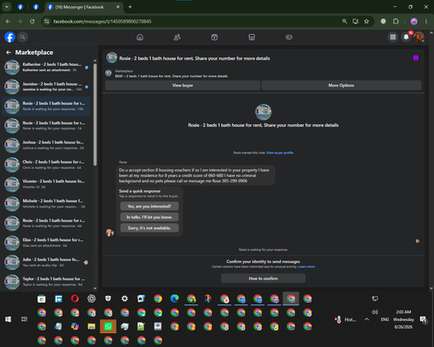Open File Explorer from the taskbar
The height and width of the screenshot is (347, 434).
(x=91, y=326)
